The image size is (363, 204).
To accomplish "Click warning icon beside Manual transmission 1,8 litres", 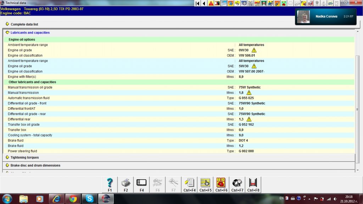I will click(x=249, y=93).
